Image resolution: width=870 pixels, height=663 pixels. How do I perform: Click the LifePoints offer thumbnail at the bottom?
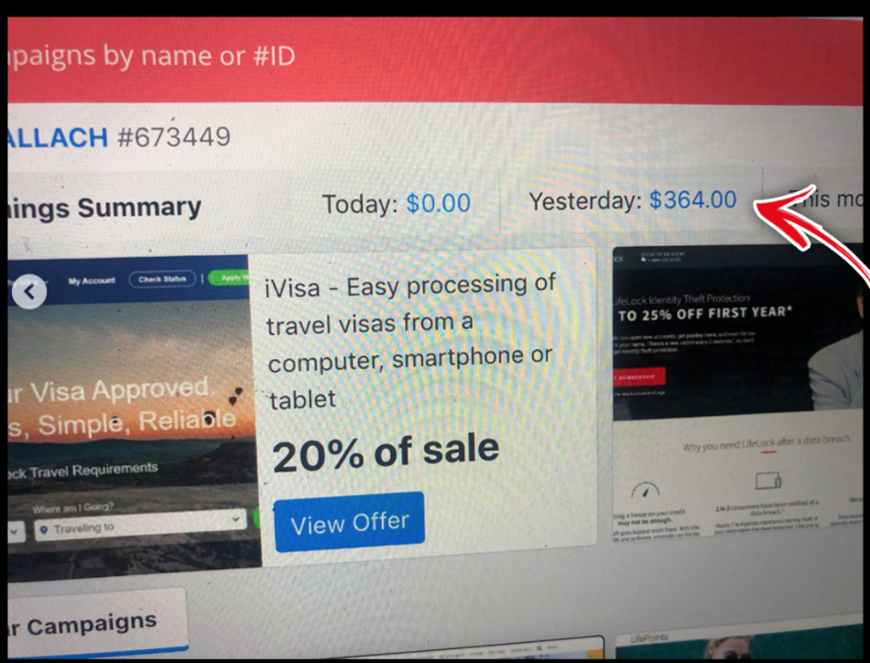coord(739,646)
